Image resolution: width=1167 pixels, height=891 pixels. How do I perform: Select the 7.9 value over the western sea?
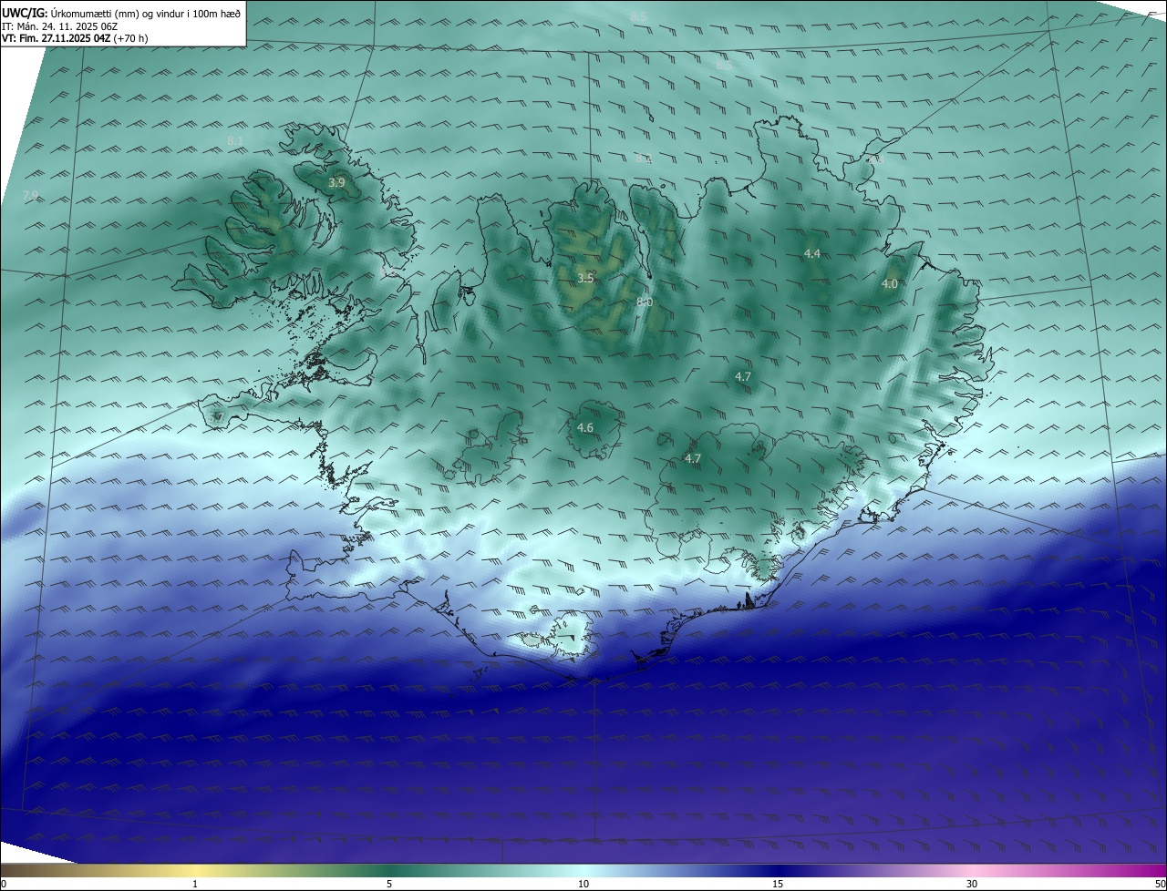point(30,196)
